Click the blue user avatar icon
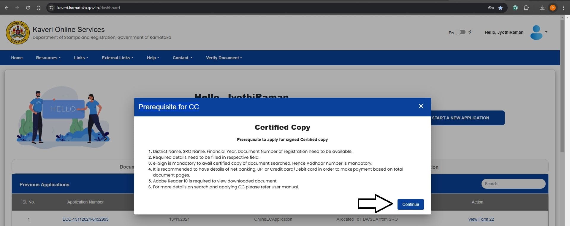The width and height of the screenshot is (570, 226). 536,33
